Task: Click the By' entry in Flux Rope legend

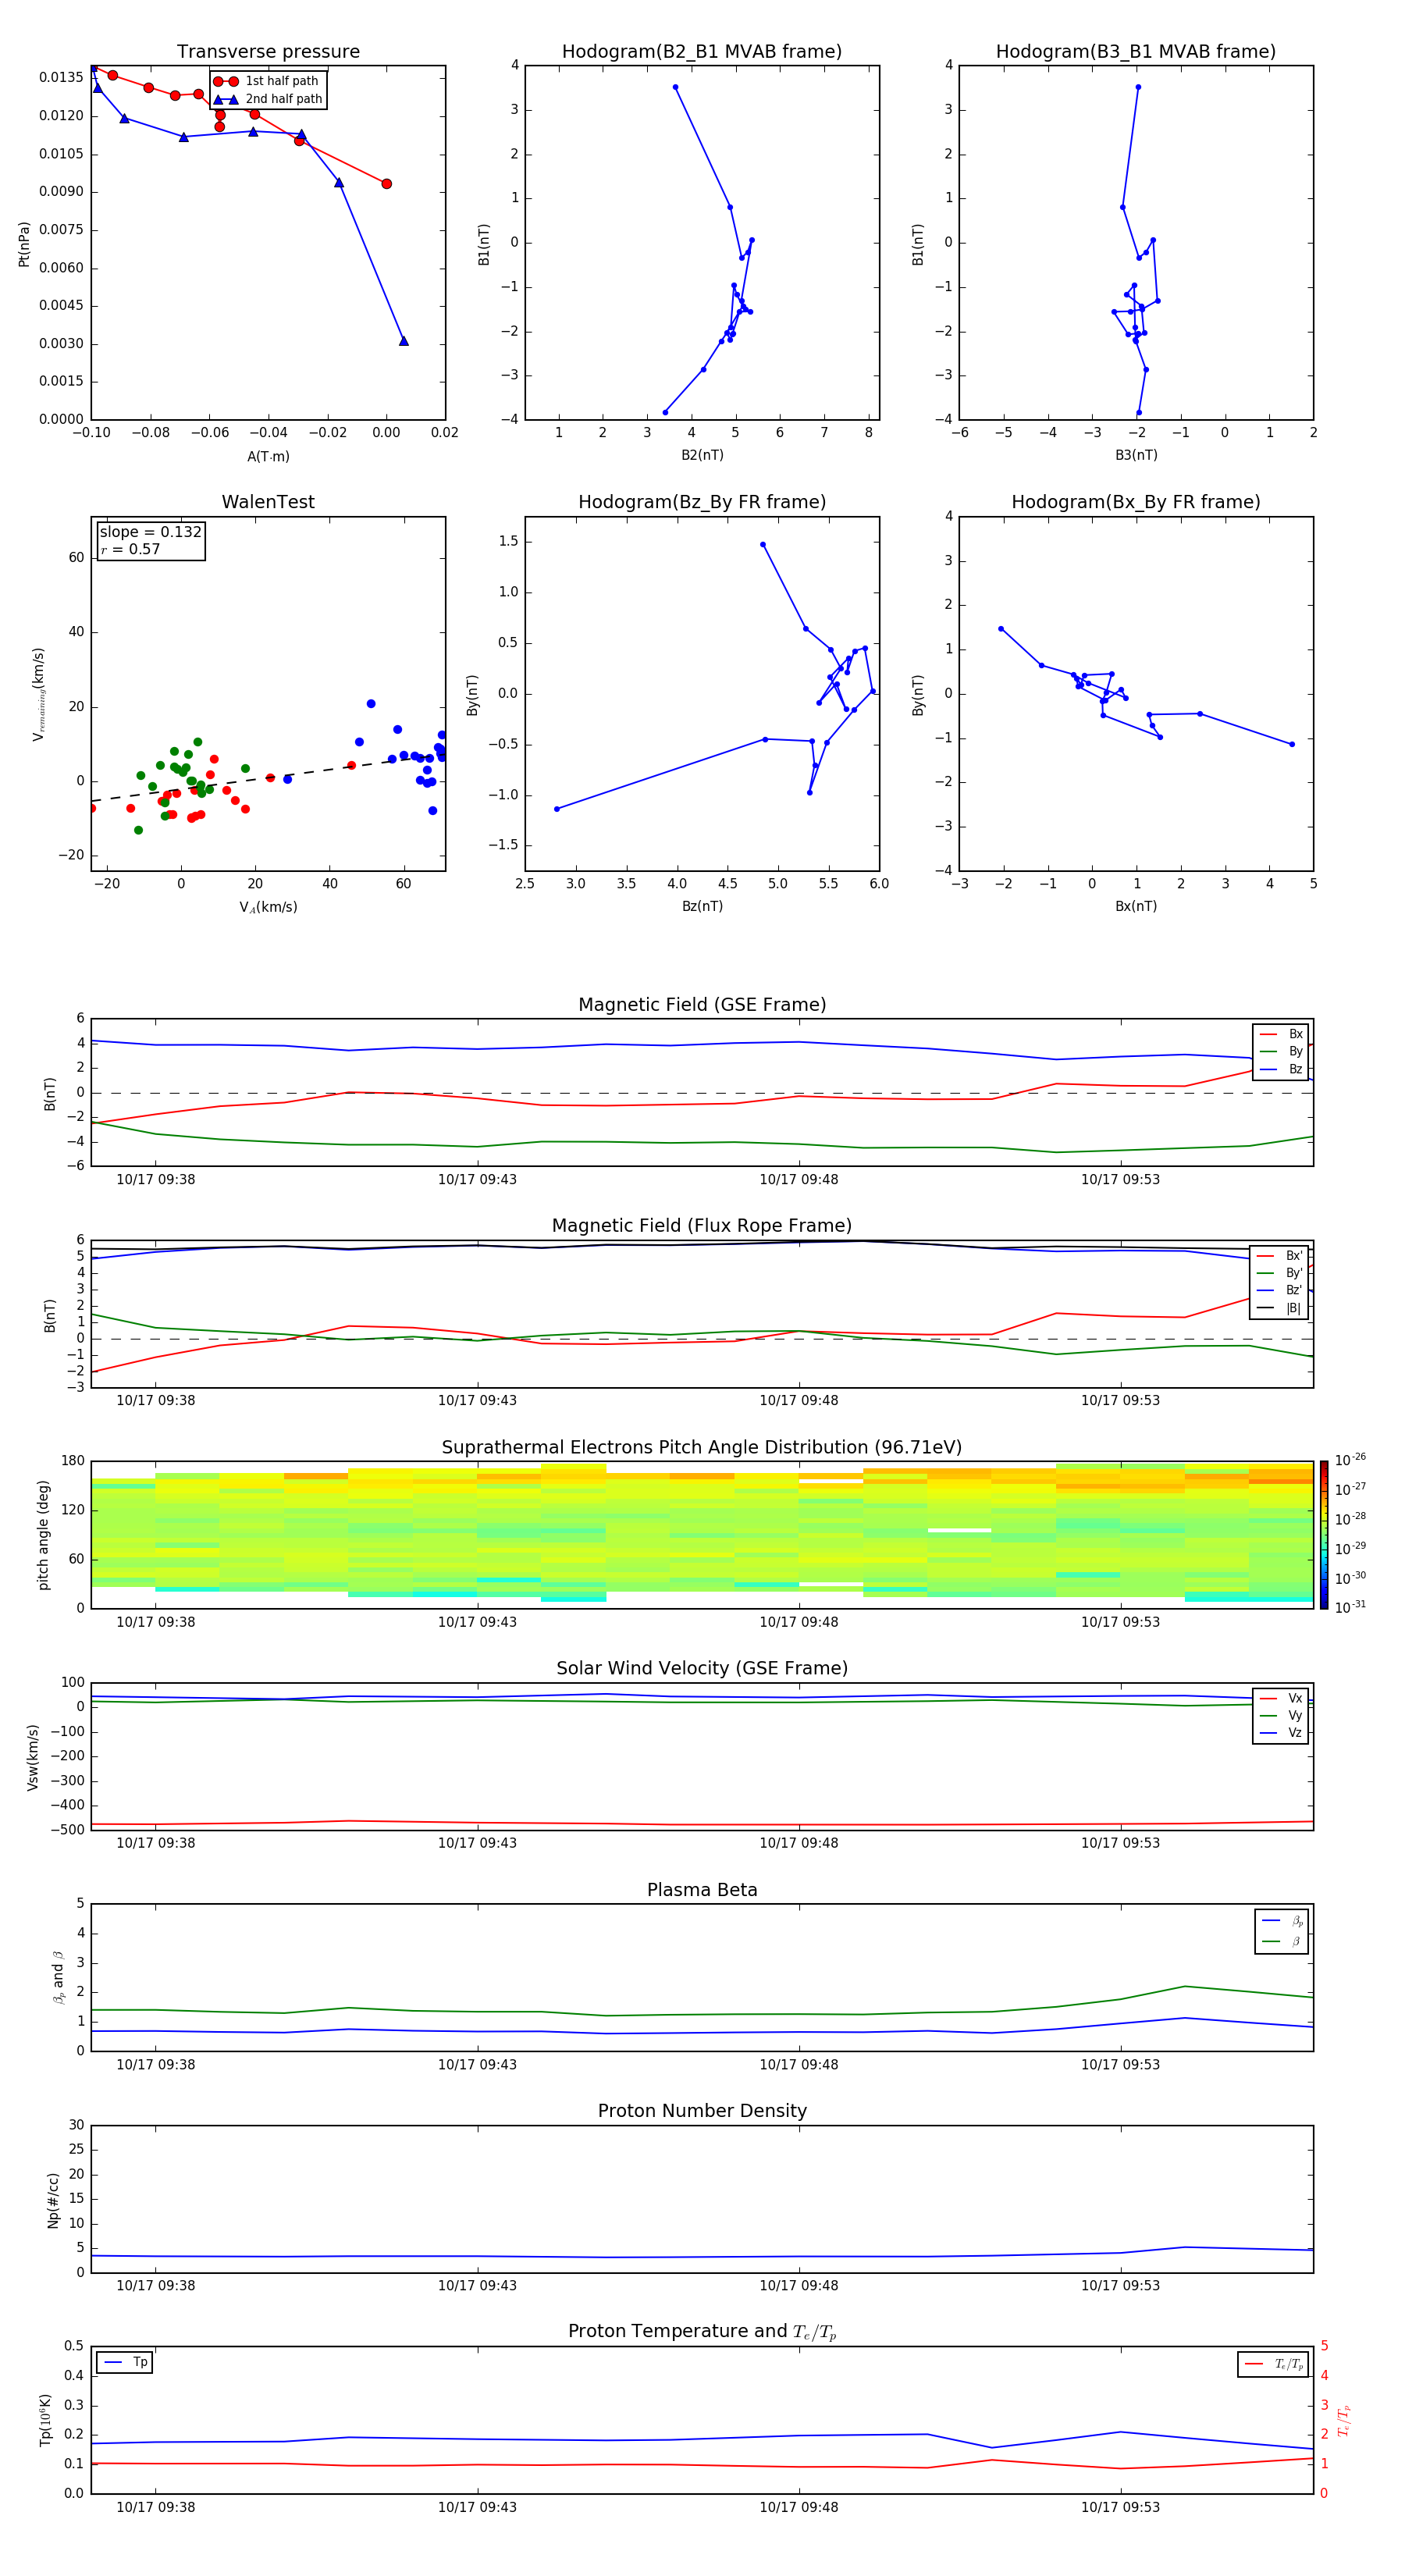Action: click(1279, 1273)
